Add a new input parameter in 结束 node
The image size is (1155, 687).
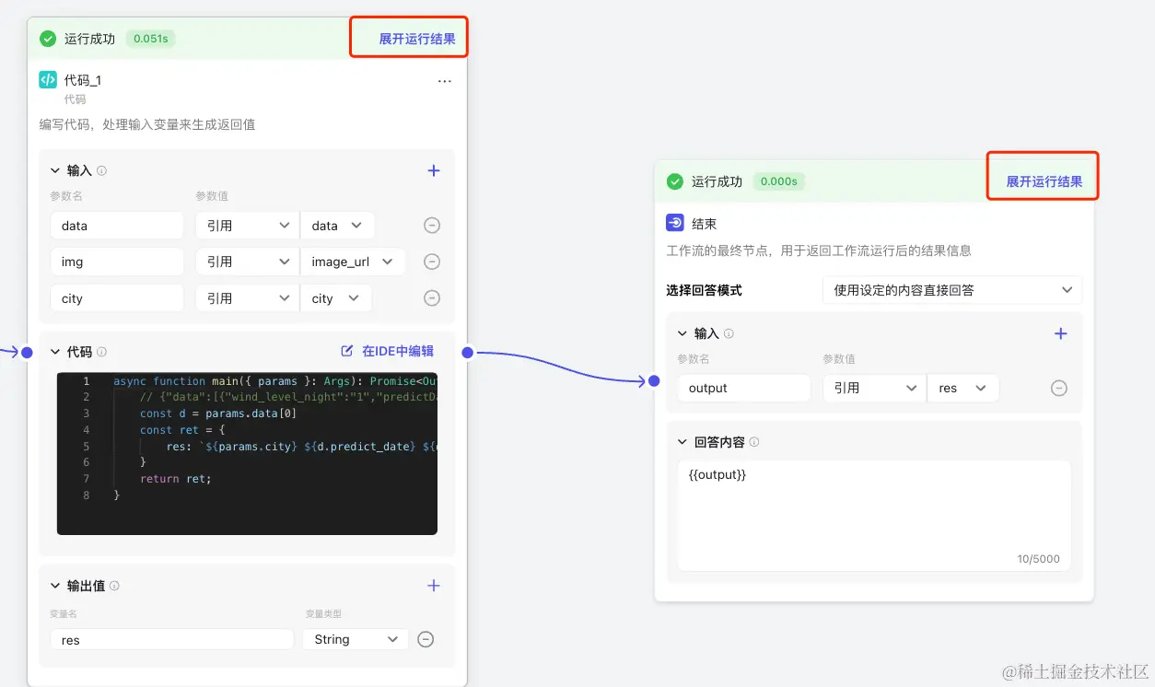[1061, 333]
